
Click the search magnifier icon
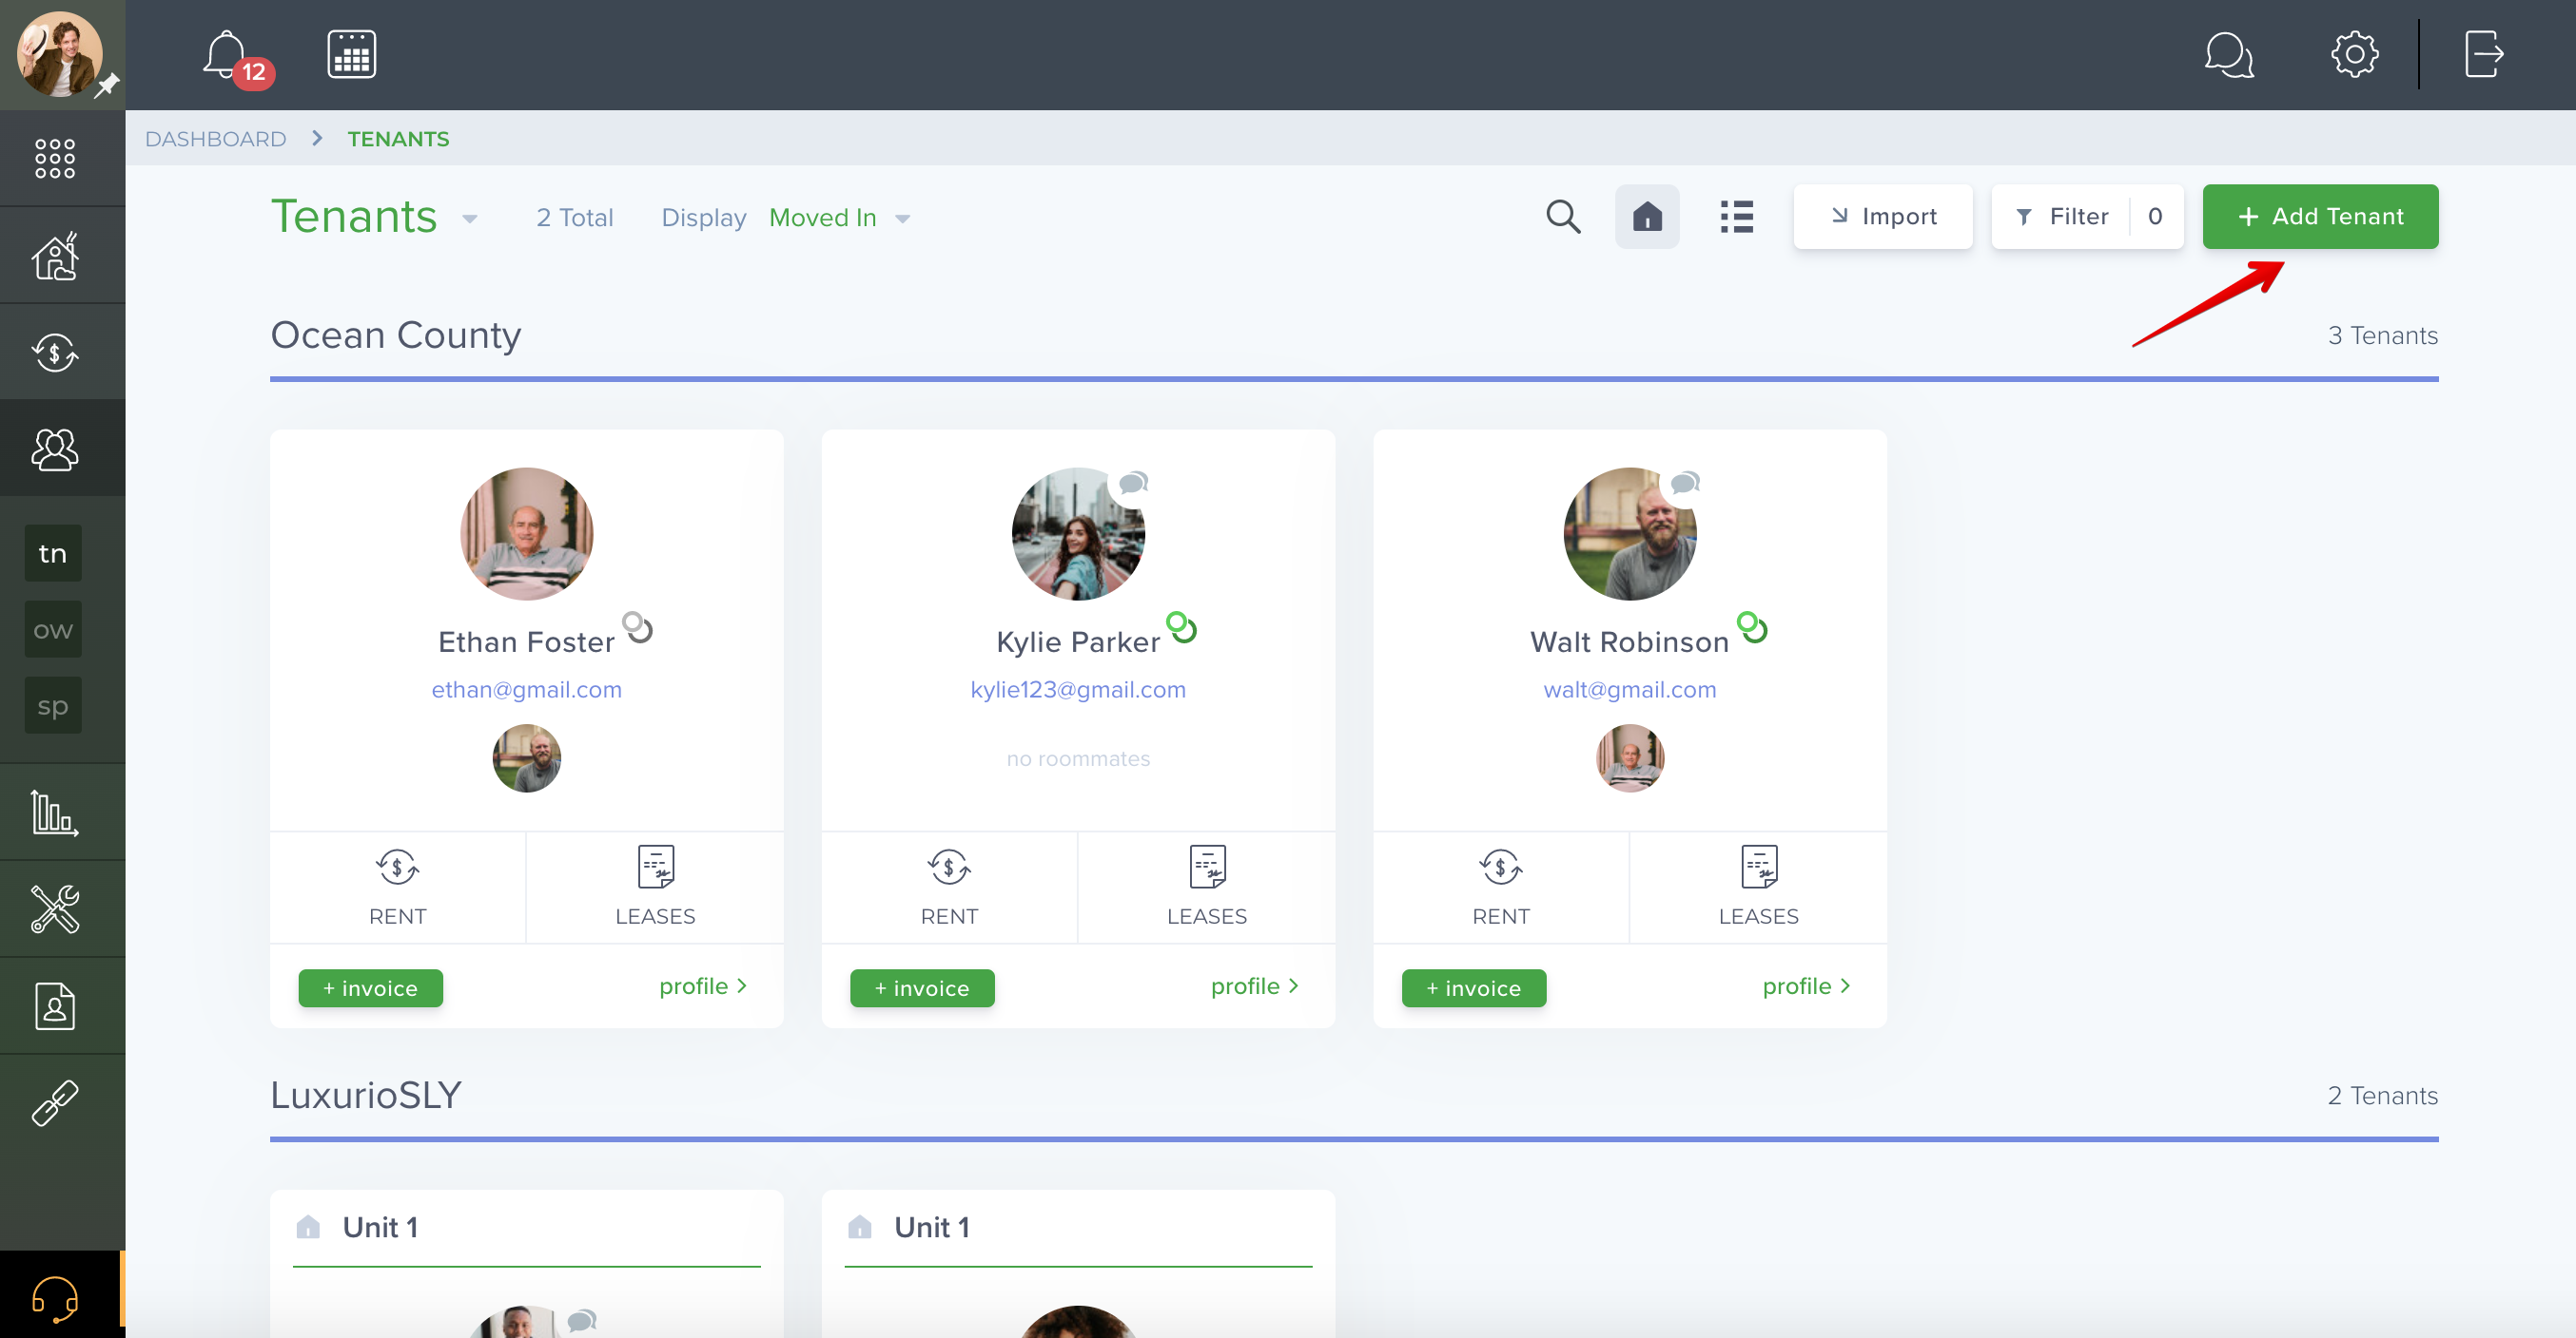1563,217
